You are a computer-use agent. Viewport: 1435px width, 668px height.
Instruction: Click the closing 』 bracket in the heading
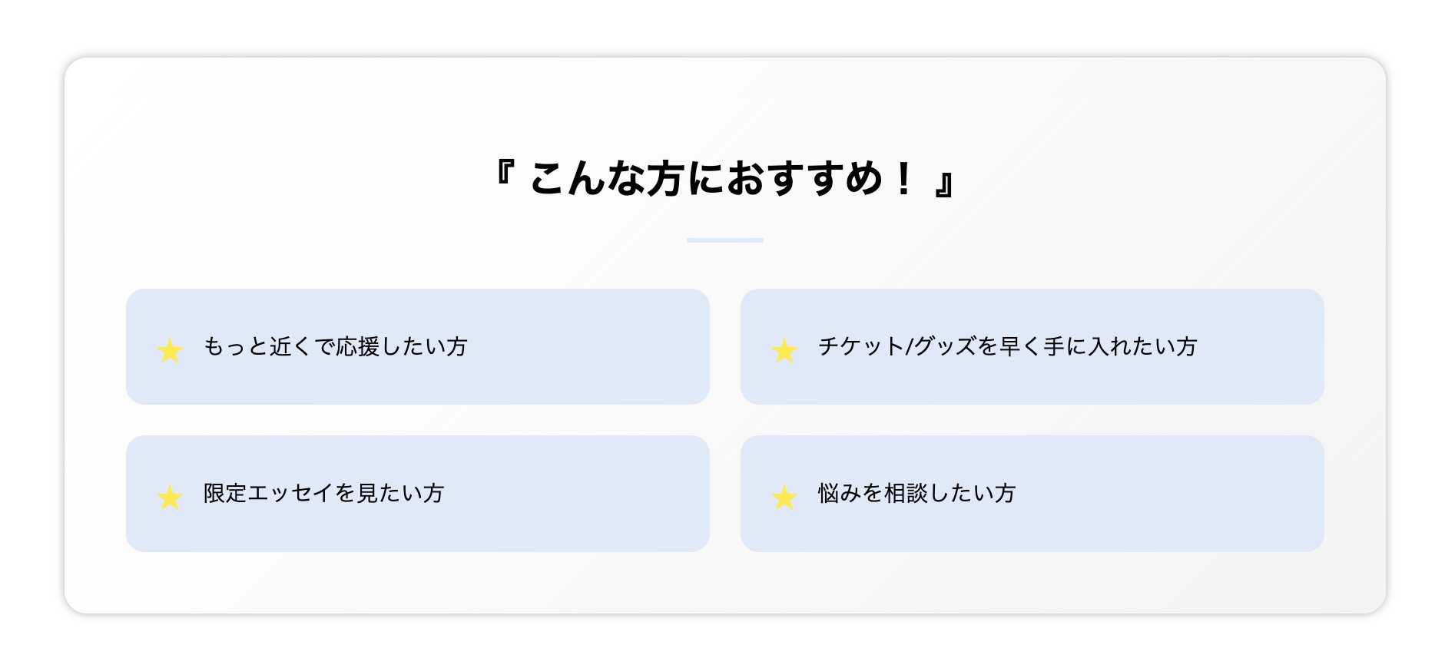945,185
